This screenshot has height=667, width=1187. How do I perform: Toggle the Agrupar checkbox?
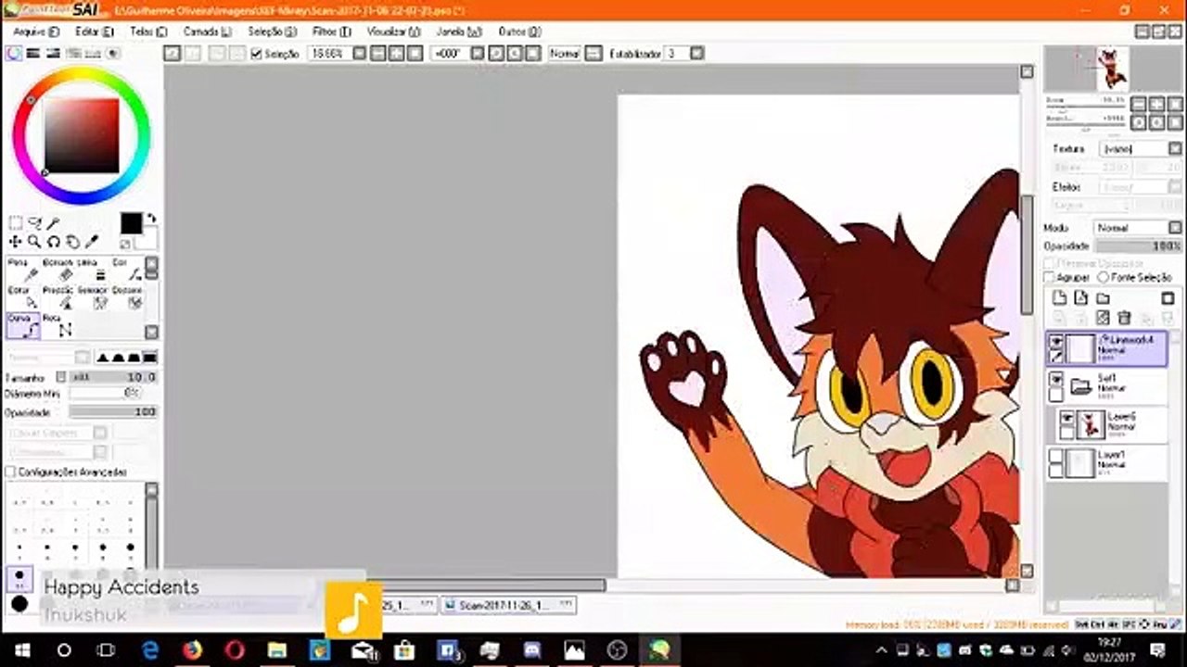point(1050,277)
